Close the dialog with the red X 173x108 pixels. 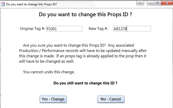[x=167, y=3]
